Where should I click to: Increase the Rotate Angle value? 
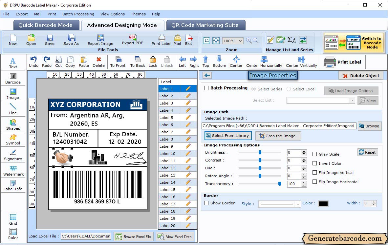(304, 174)
